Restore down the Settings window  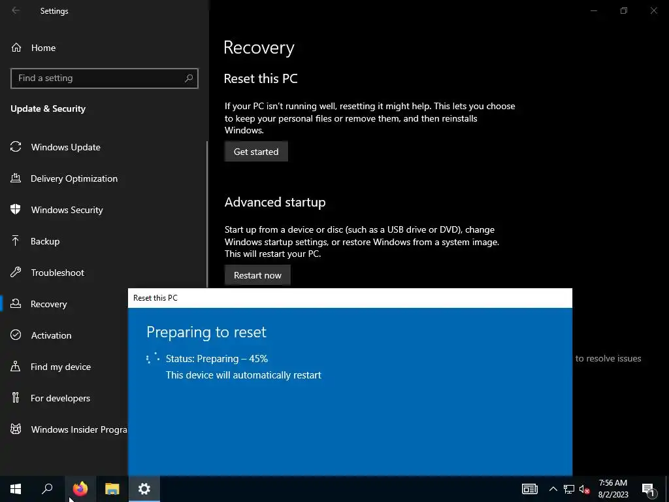pos(624,10)
